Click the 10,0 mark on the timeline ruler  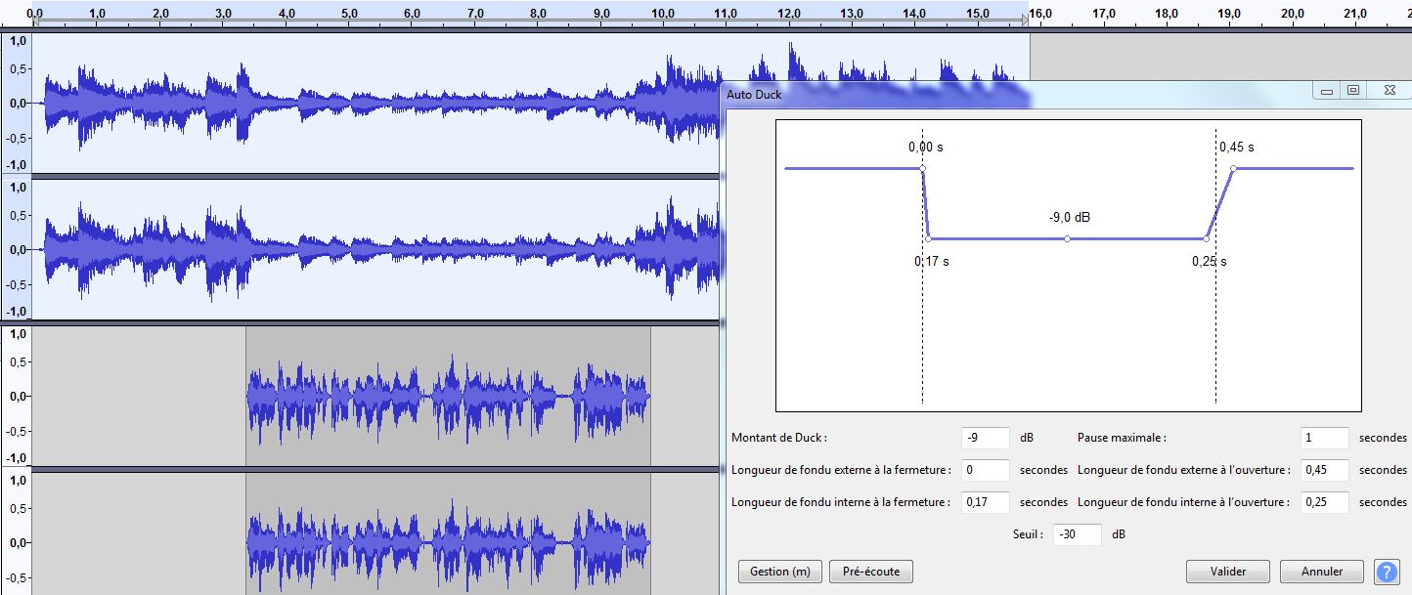pyautogui.click(x=664, y=14)
